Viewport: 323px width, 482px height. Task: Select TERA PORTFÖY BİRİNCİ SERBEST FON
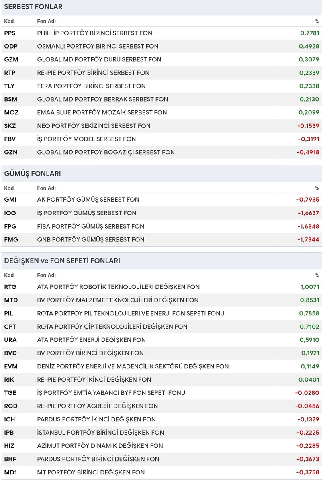tap(91, 86)
